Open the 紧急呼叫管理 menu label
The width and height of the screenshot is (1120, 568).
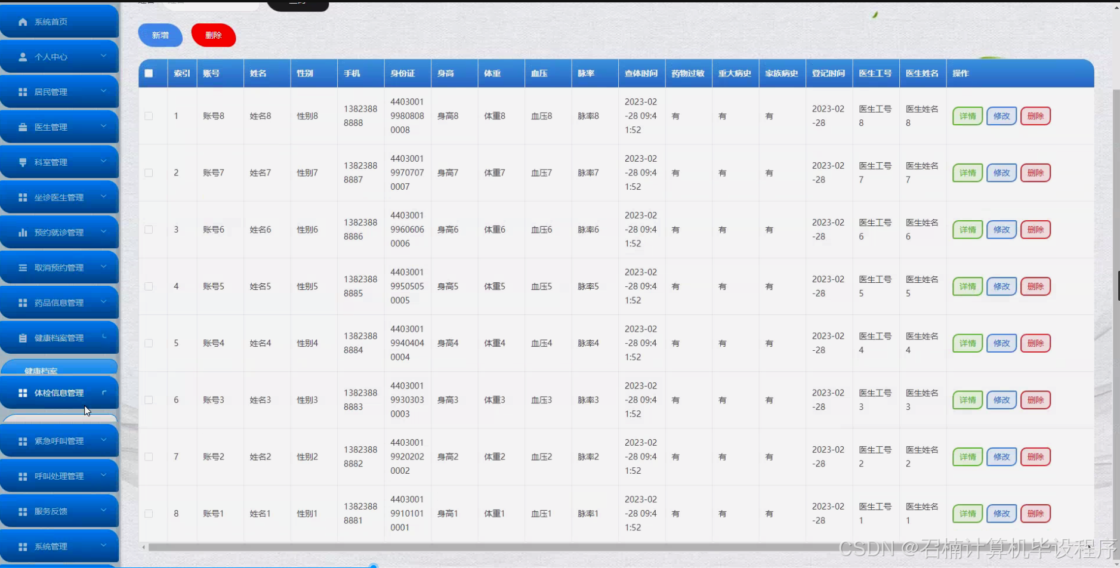[x=59, y=442]
